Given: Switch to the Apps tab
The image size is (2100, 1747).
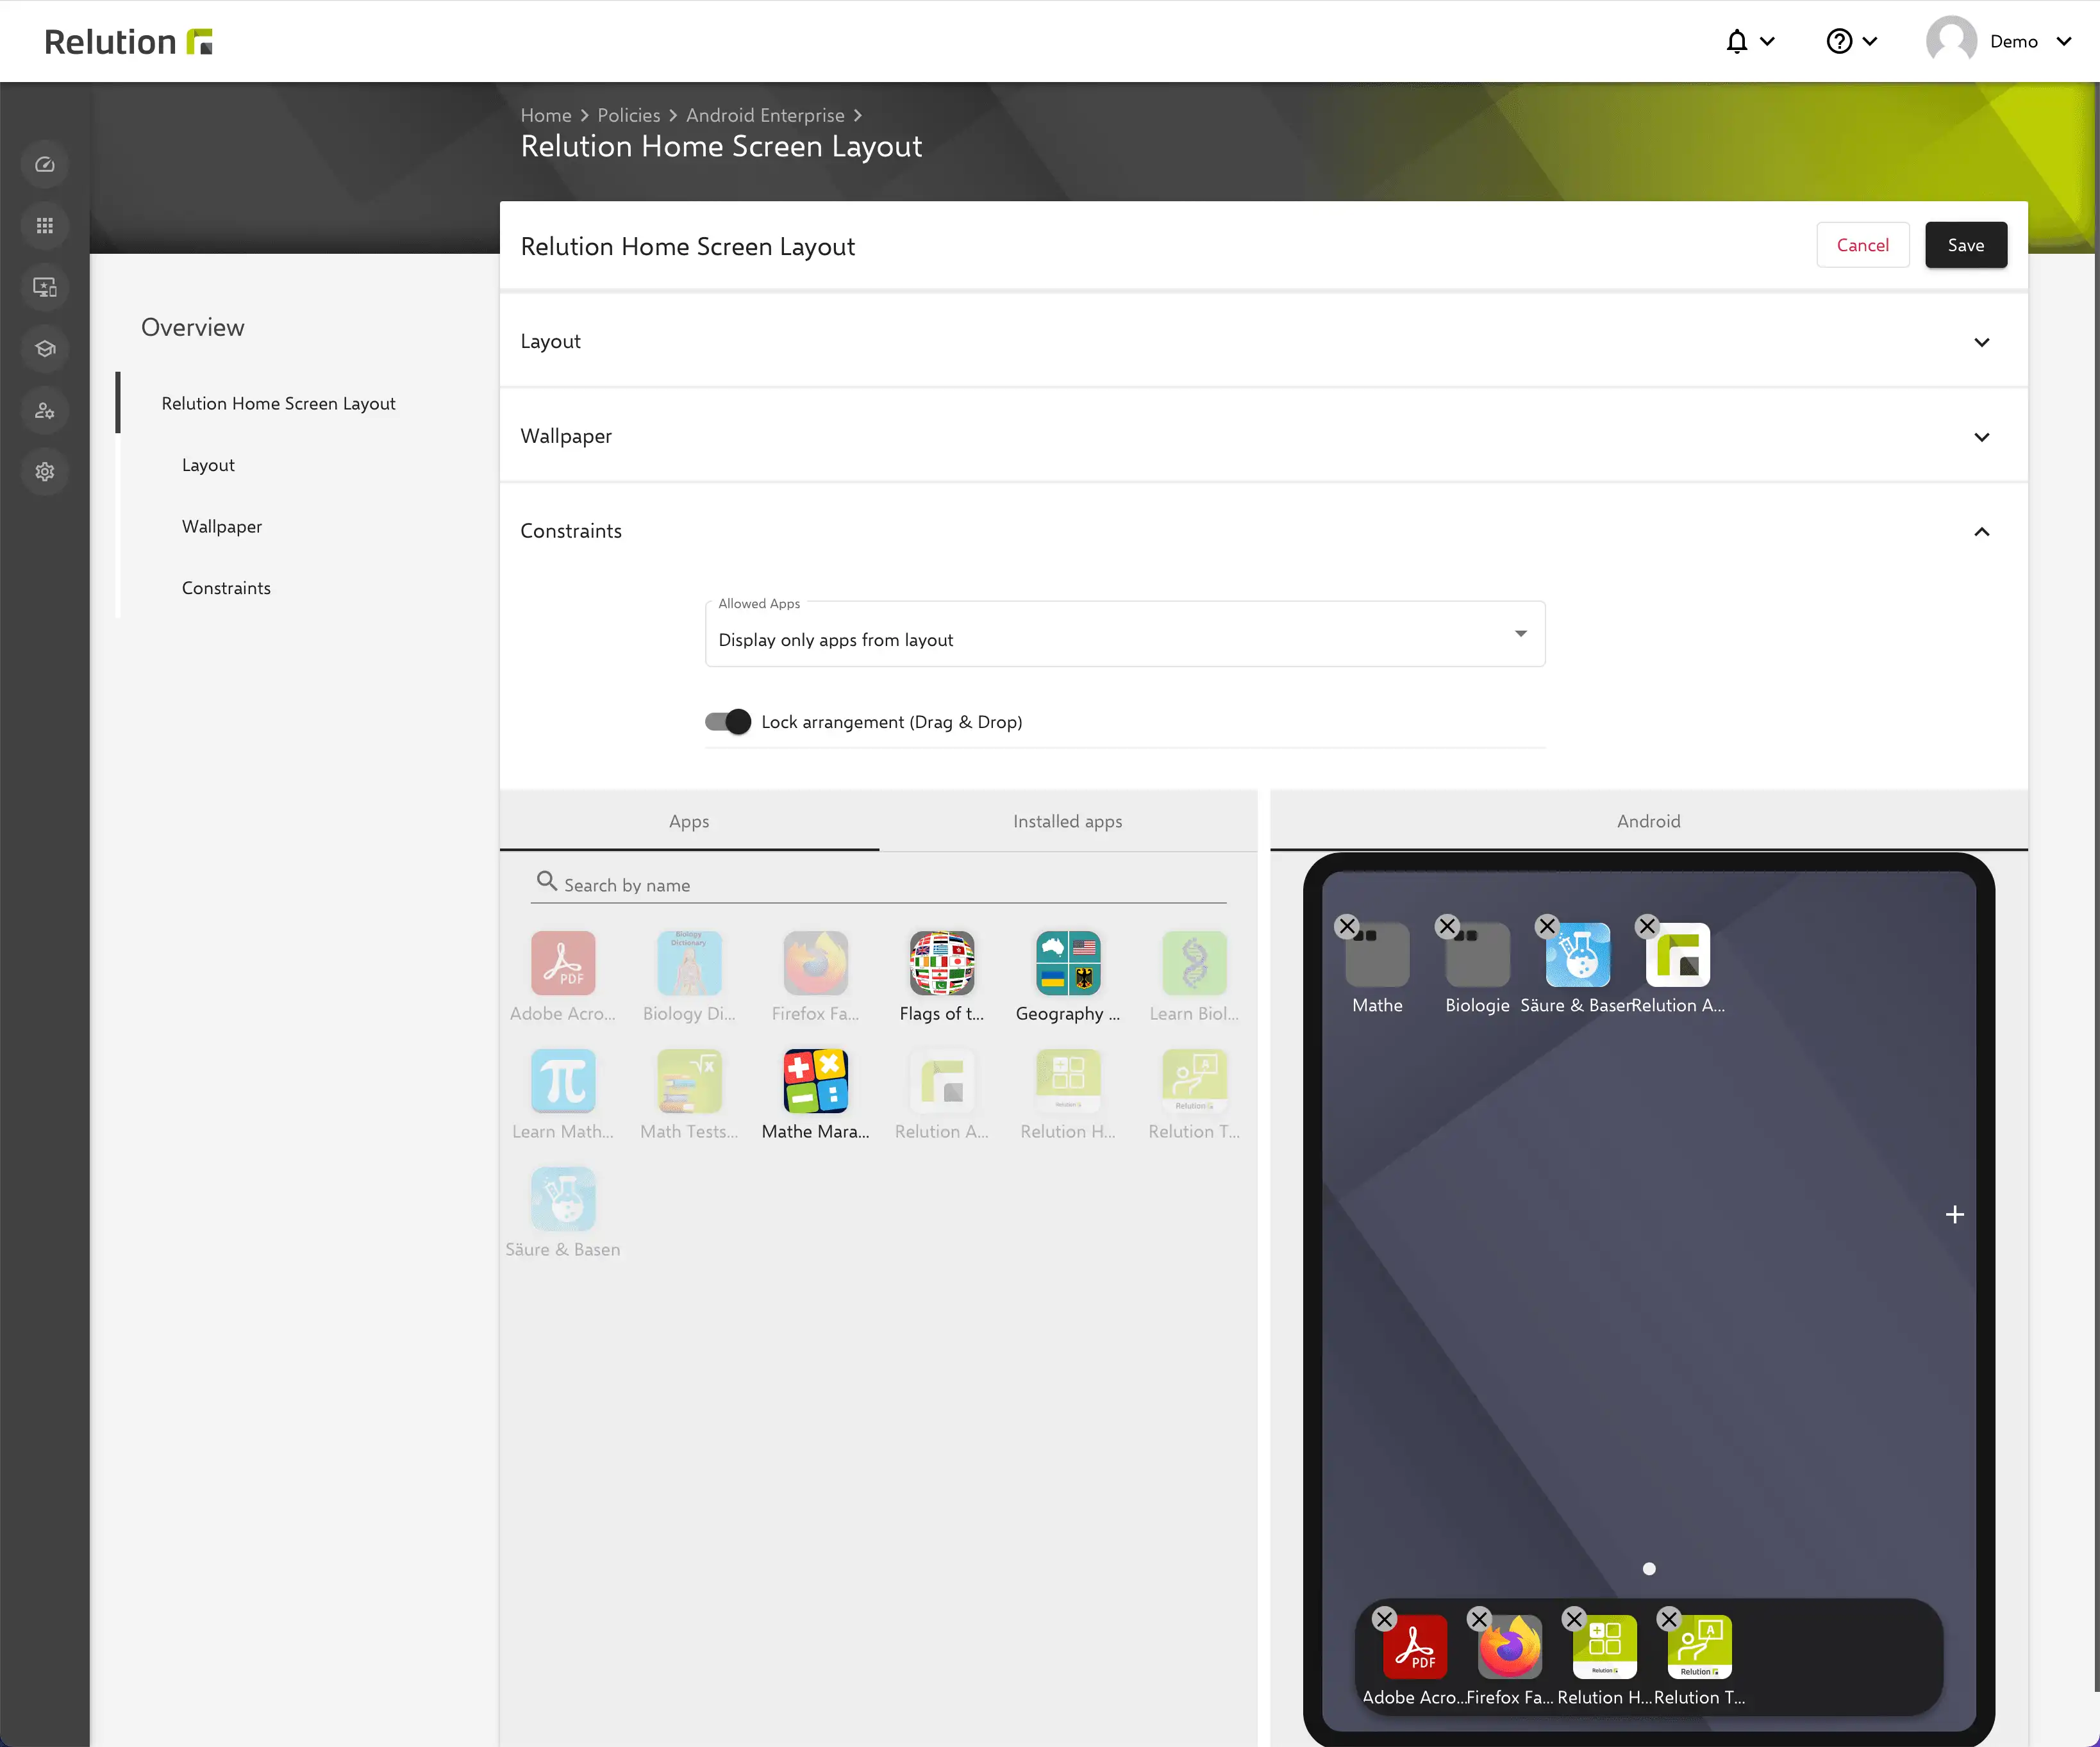Looking at the screenshot, I should [x=689, y=821].
